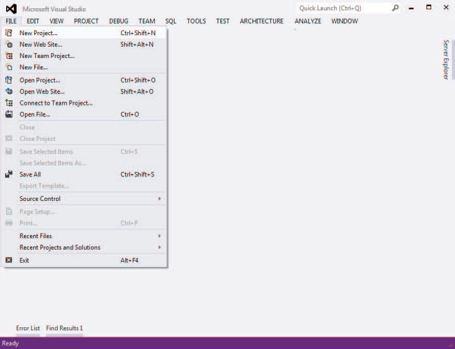Choose Open File... entry
Image resolution: width=455 pixels, height=349 pixels.
[84, 114]
